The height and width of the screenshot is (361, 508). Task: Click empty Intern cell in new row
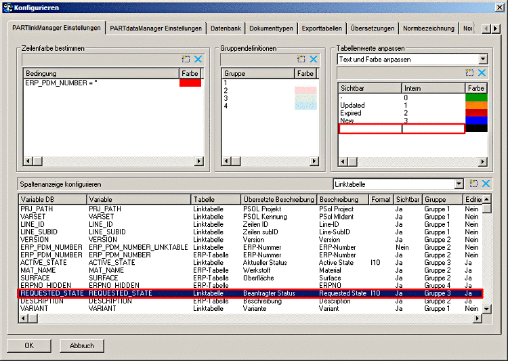433,129
